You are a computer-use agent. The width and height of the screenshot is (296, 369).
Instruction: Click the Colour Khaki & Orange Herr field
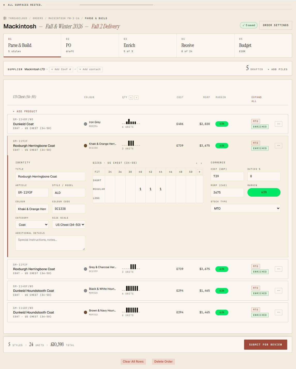click(x=32, y=209)
